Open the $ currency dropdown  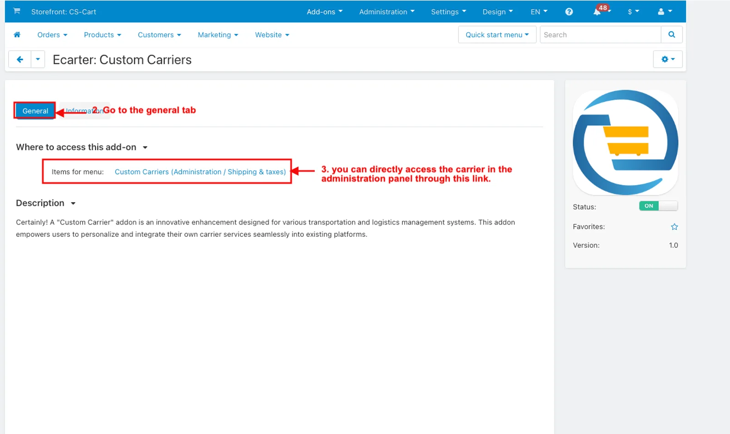pyautogui.click(x=633, y=12)
